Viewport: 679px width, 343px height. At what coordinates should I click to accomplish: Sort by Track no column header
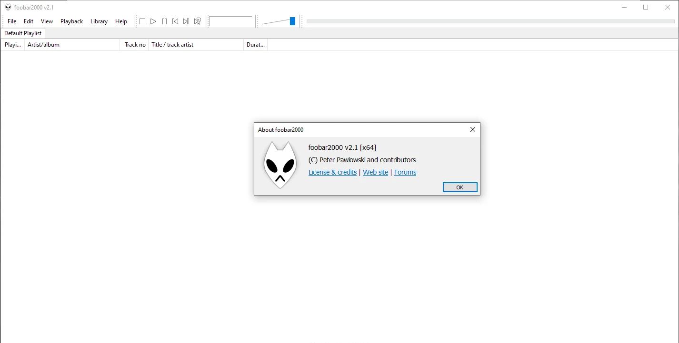coord(135,45)
